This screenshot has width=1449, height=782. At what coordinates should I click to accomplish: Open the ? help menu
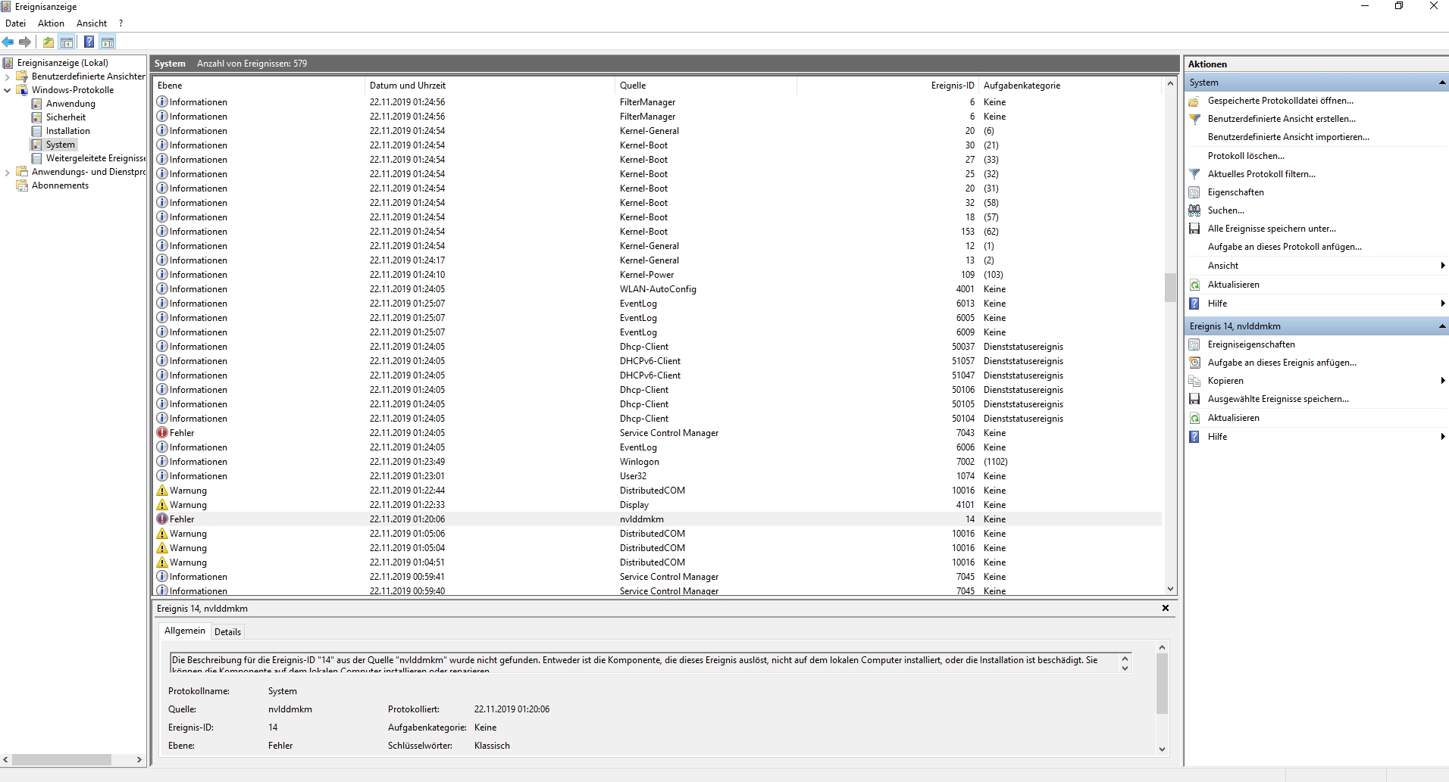point(120,23)
